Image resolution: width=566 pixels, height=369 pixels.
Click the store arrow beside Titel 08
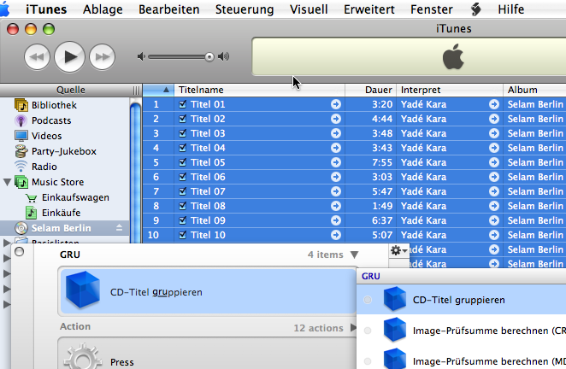pyautogui.click(x=336, y=206)
